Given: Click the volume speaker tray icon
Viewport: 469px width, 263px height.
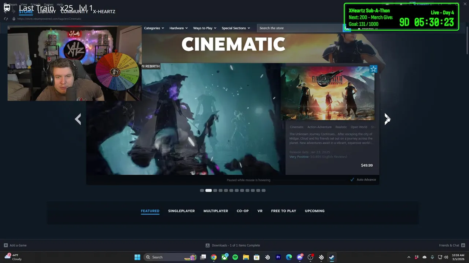Looking at the screenshot, I should click(x=446, y=257).
